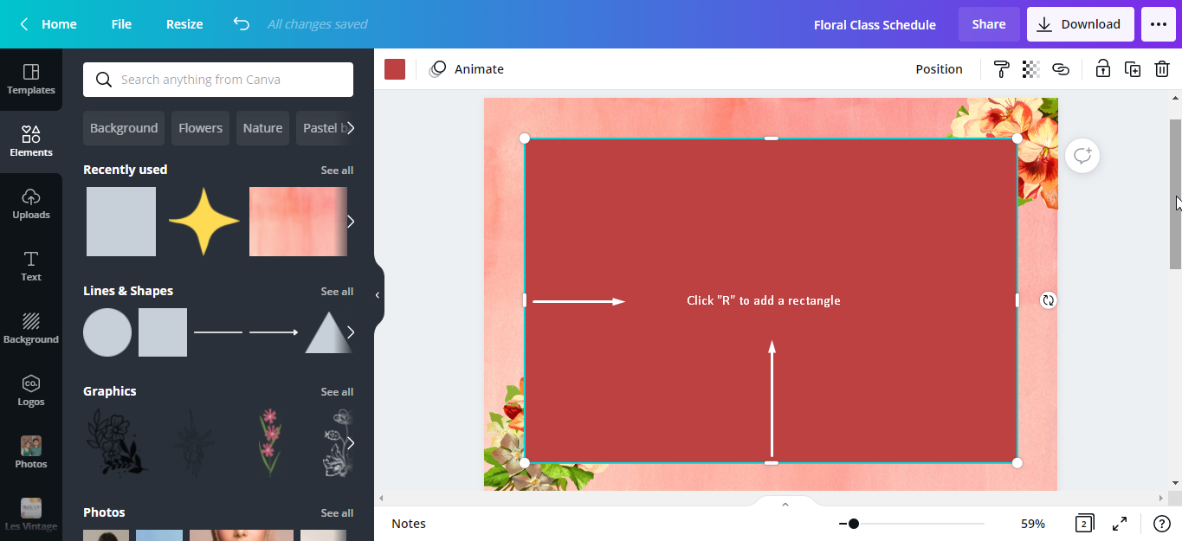This screenshot has width=1182, height=541.
Task: Open the more options three-dot menu
Action: [x=1159, y=24]
